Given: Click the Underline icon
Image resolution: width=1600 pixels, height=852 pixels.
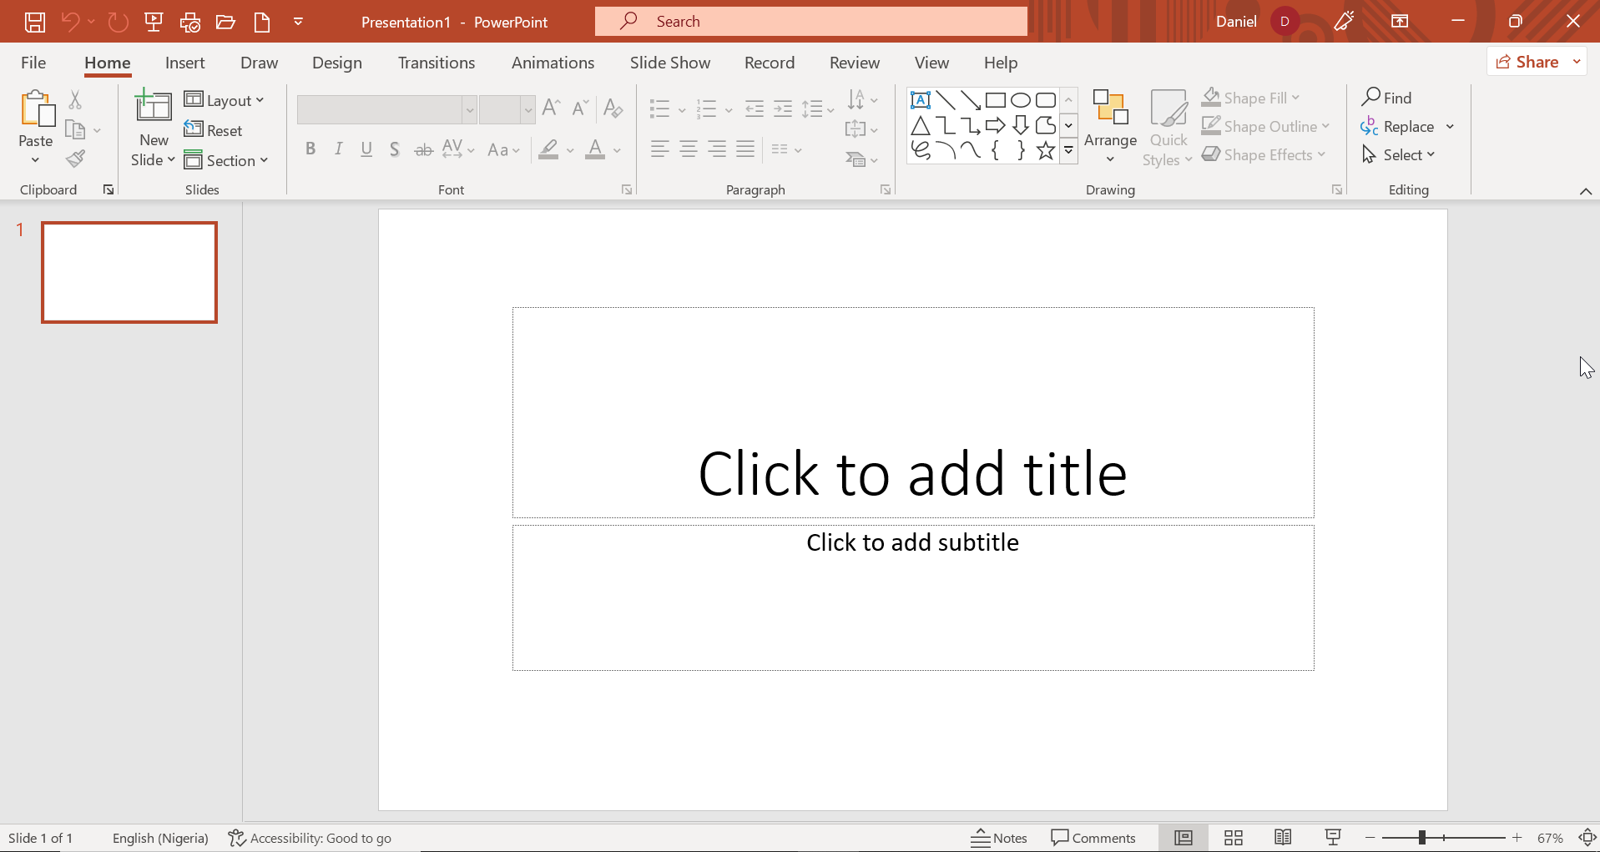Looking at the screenshot, I should [x=366, y=149].
